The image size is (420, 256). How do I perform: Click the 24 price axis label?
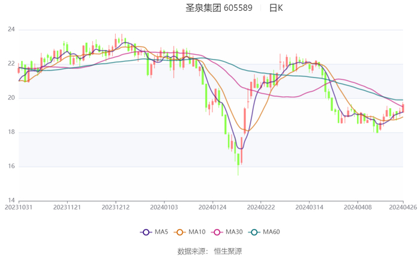[11, 29]
